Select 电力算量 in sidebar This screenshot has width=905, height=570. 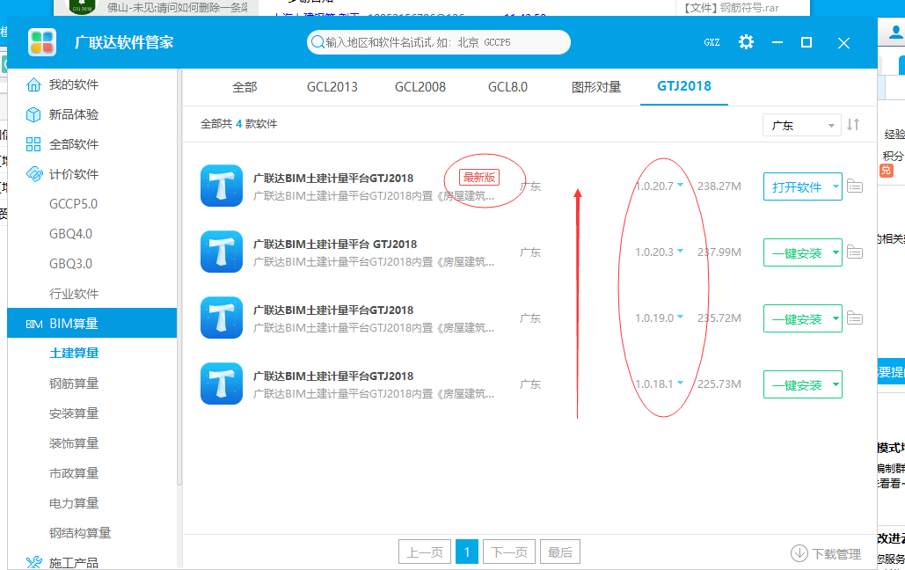74,503
